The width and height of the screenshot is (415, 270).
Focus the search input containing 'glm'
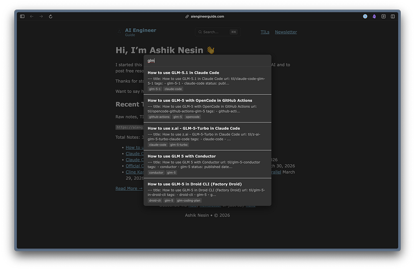(x=207, y=61)
